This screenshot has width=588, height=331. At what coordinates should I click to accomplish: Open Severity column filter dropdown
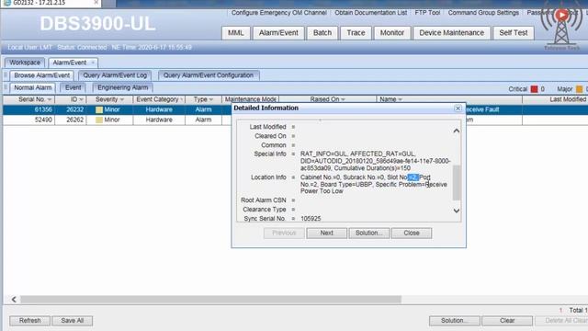[122, 99]
